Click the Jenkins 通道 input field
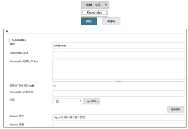 coord(119,125)
